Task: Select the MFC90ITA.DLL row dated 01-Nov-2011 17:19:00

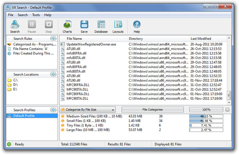Action: tap(143, 99)
